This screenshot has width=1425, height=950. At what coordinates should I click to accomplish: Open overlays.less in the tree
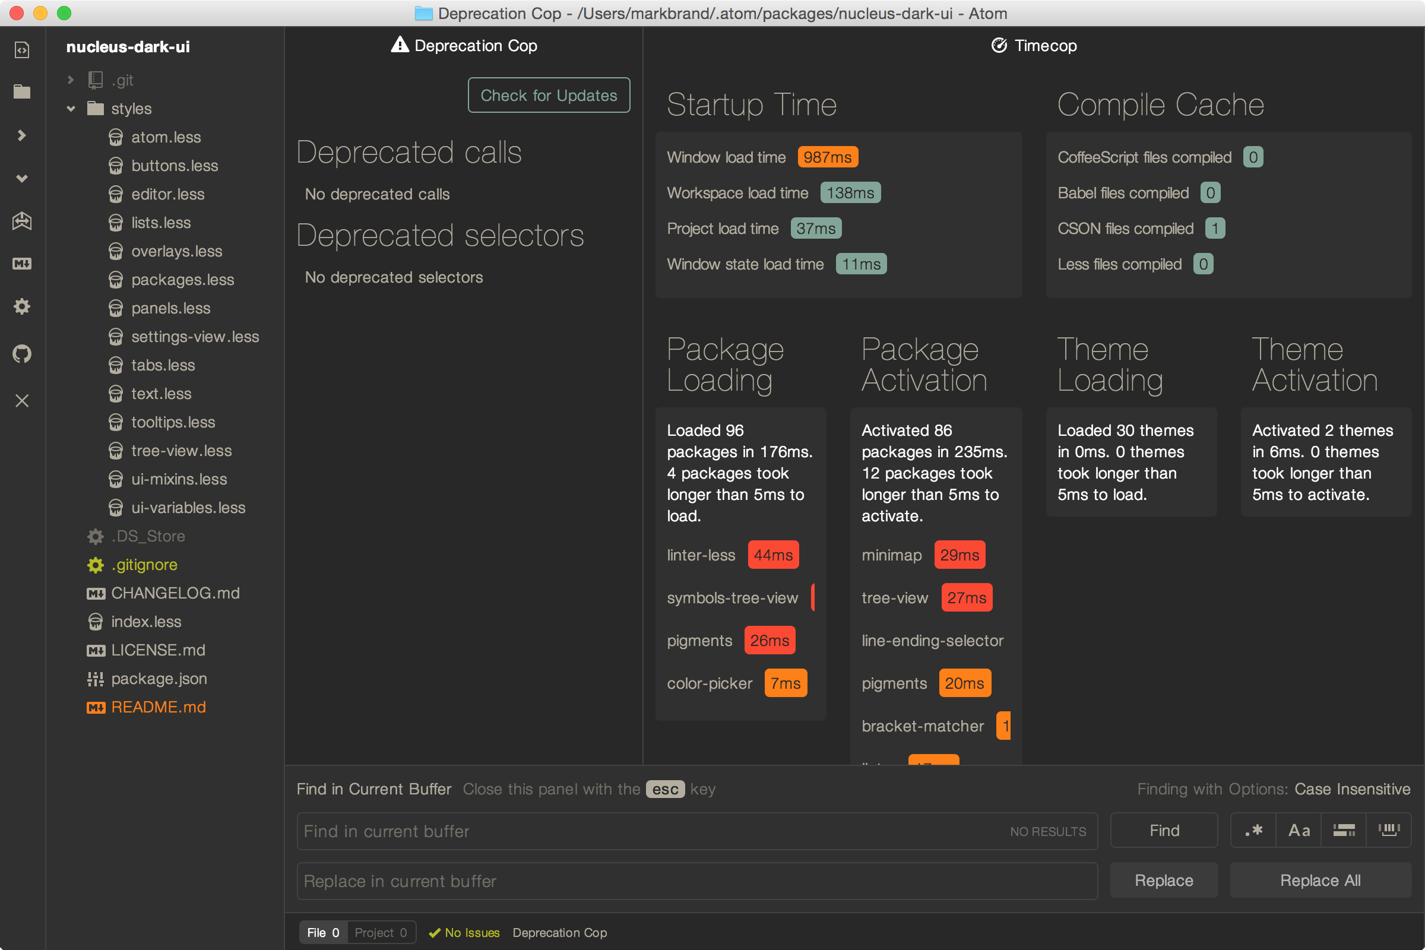177,251
